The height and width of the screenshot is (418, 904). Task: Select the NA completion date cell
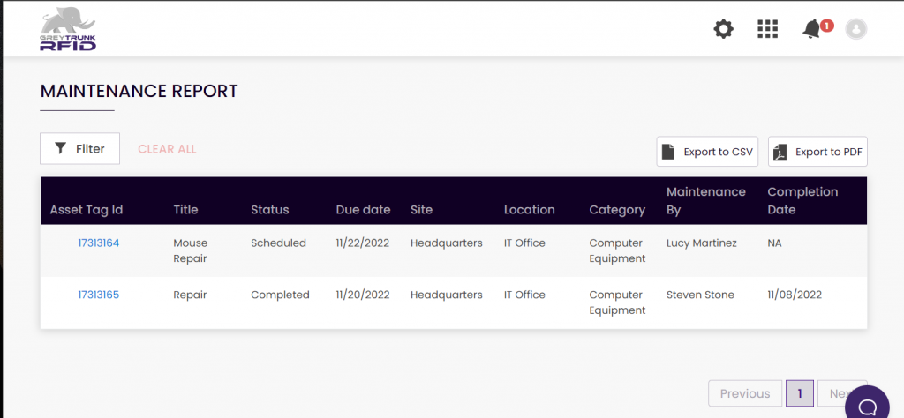pyautogui.click(x=774, y=243)
